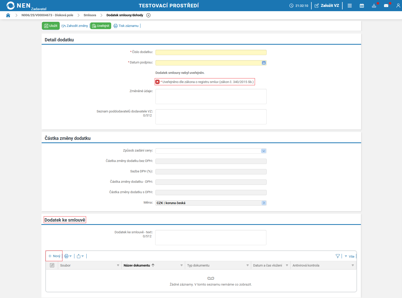Click the Sazba DPH (%) field
The image size is (402, 298).
click(211, 172)
